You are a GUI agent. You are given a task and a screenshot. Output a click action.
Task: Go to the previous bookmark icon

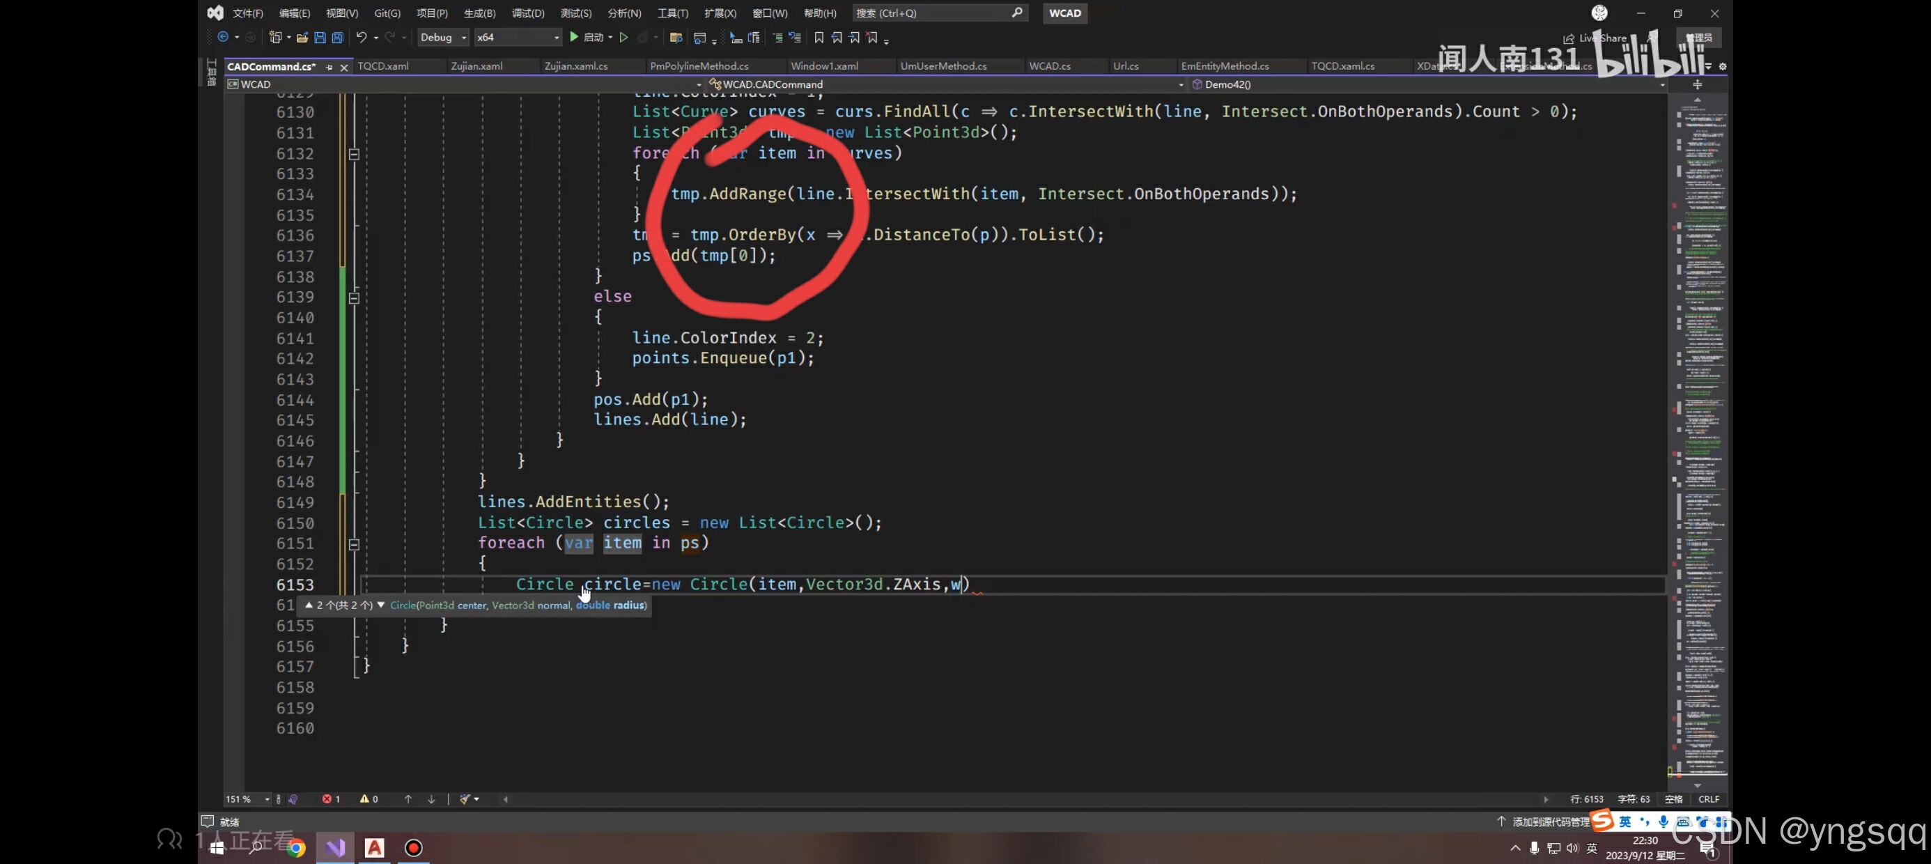pyautogui.click(x=837, y=37)
